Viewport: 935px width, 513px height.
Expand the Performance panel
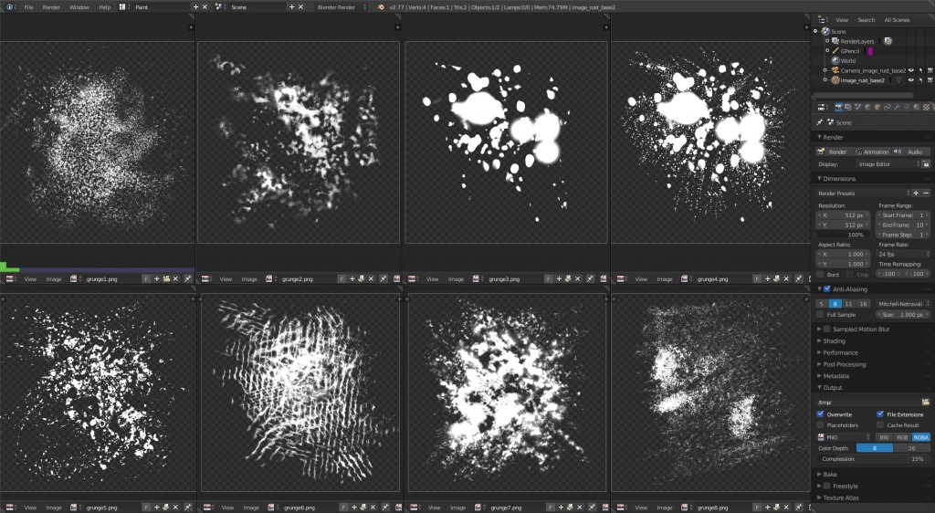tap(840, 352)
